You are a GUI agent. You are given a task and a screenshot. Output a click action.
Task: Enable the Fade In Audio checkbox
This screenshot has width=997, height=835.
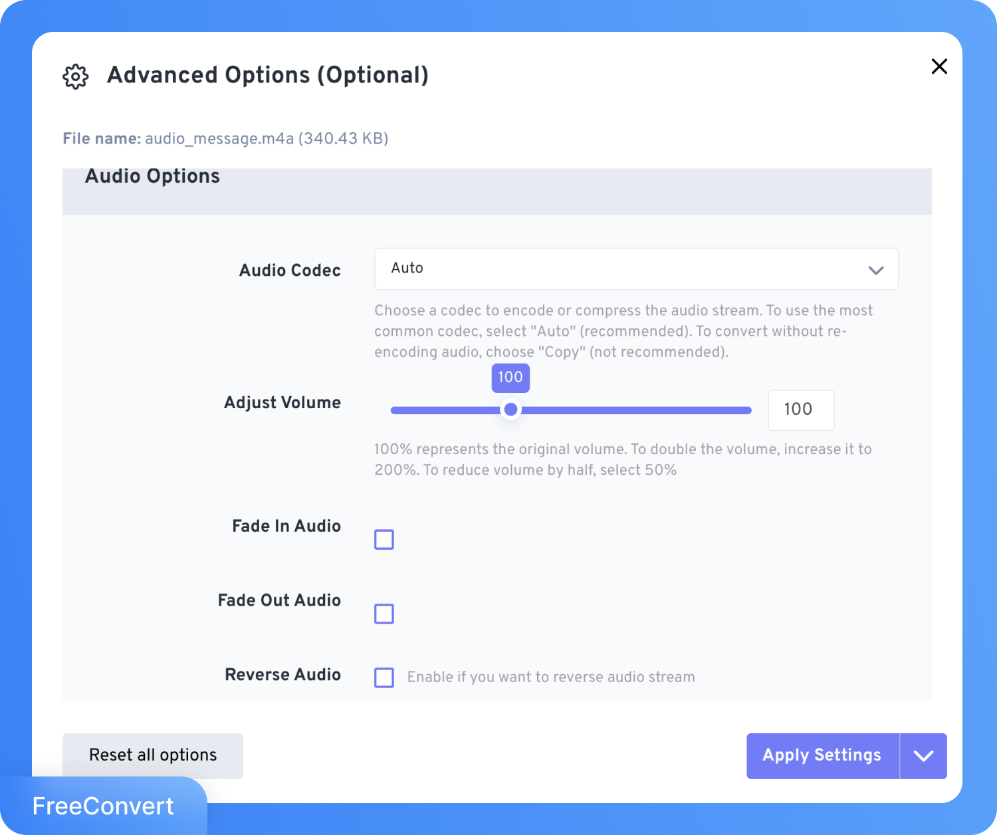point(384,539)
